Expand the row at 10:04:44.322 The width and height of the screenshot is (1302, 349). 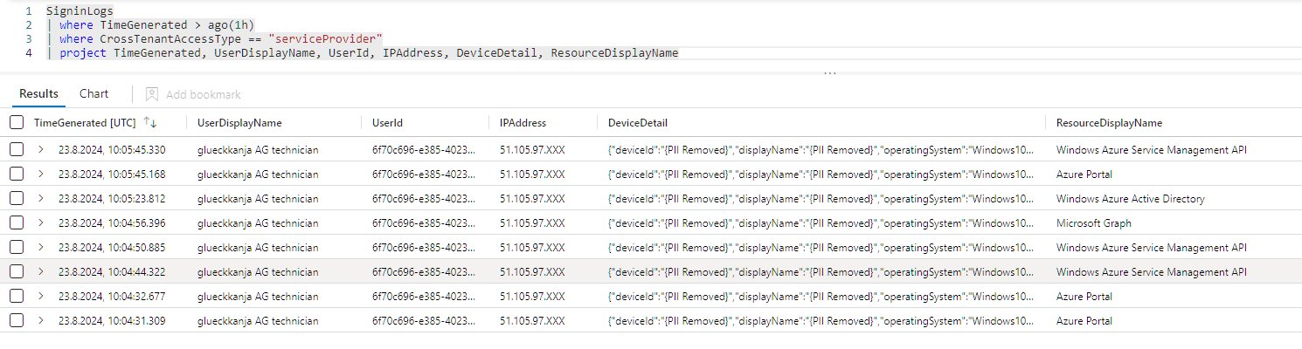coord(40,271)
